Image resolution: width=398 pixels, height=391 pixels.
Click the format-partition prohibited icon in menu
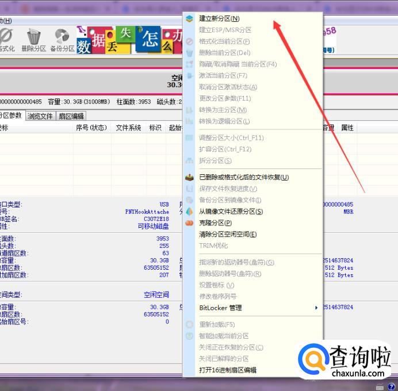tap(189, 41)
